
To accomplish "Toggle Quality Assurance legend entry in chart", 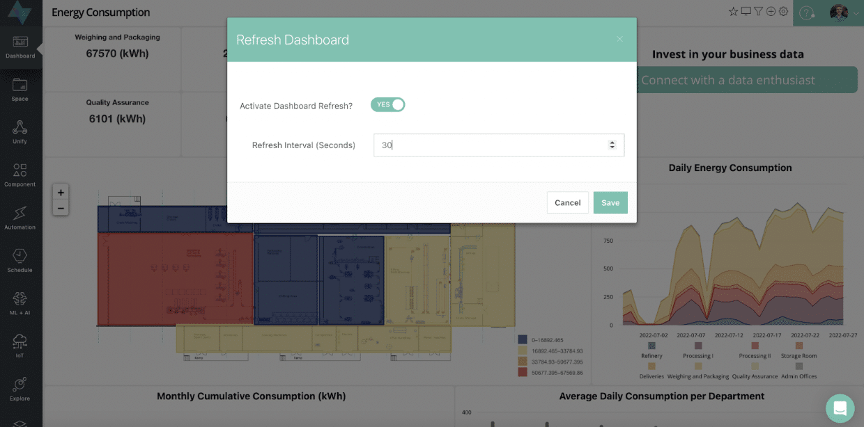I will click(x=755, y=371).
